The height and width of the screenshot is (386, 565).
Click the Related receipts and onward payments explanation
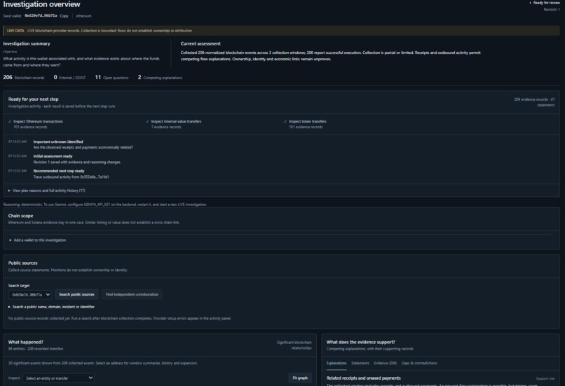tap(363, 378)
